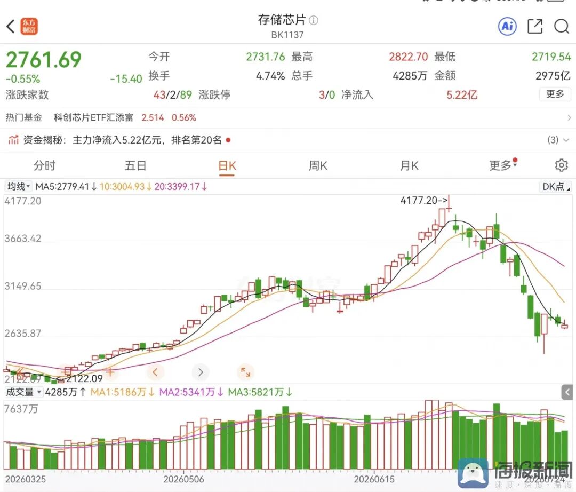Open the 热门基金 row chevron

tap(569, 117)
